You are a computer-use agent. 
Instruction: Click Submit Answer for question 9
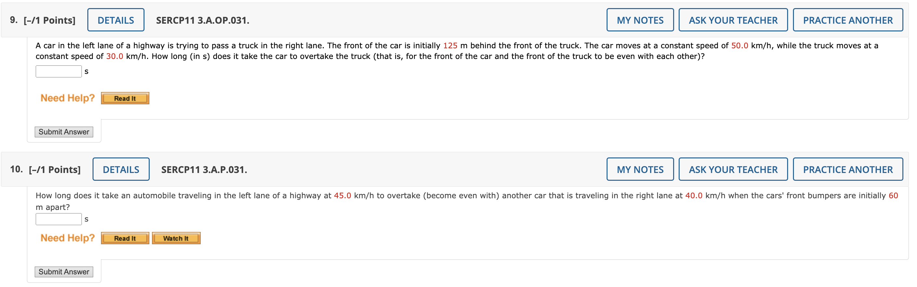[x=63, y=132]
